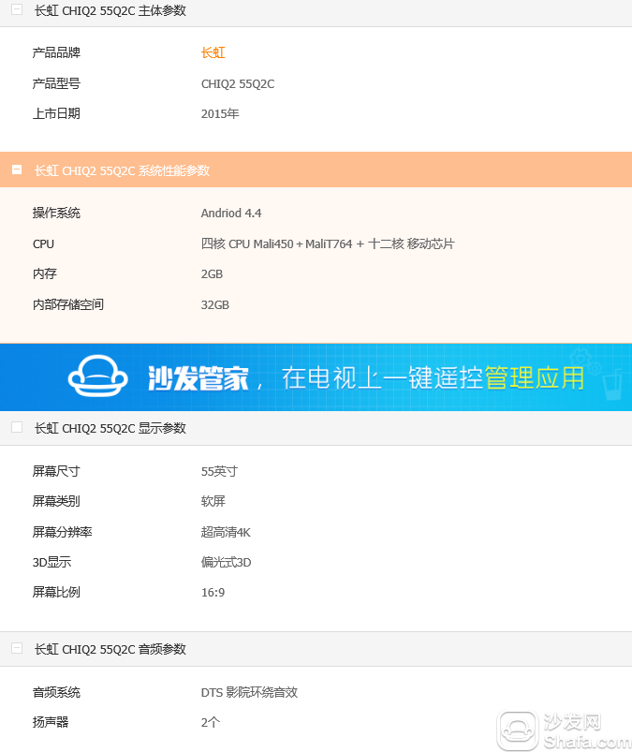Select the 长虹 CHIQ2 55Q2C 系统性能参数 heading
632x752 pixels.
(122, 170)
